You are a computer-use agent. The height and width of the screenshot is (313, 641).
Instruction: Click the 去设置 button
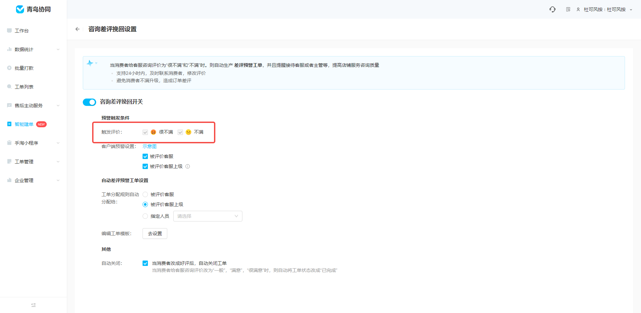click(x=155, y=233)
